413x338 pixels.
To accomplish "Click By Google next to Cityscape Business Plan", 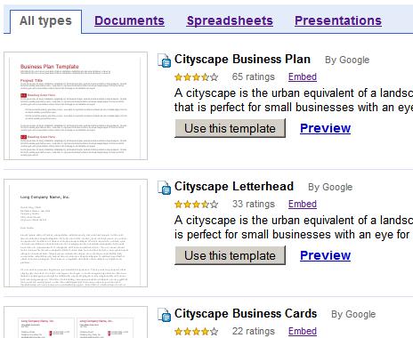I will 347,60.
